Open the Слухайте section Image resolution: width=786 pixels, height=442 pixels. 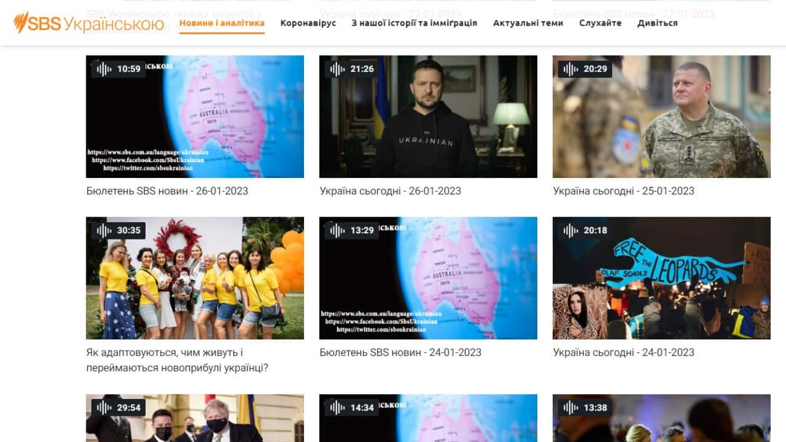[x=601, y=23]
